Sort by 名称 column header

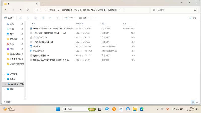point(34,24)
